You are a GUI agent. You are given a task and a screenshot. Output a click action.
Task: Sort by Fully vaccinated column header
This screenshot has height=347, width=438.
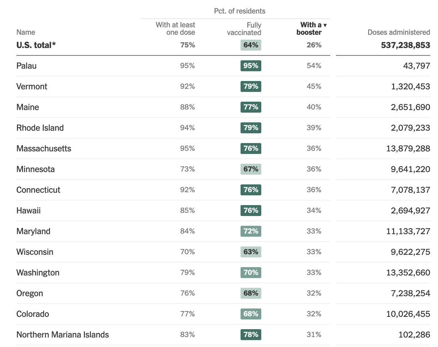click(x=244, y=28)
